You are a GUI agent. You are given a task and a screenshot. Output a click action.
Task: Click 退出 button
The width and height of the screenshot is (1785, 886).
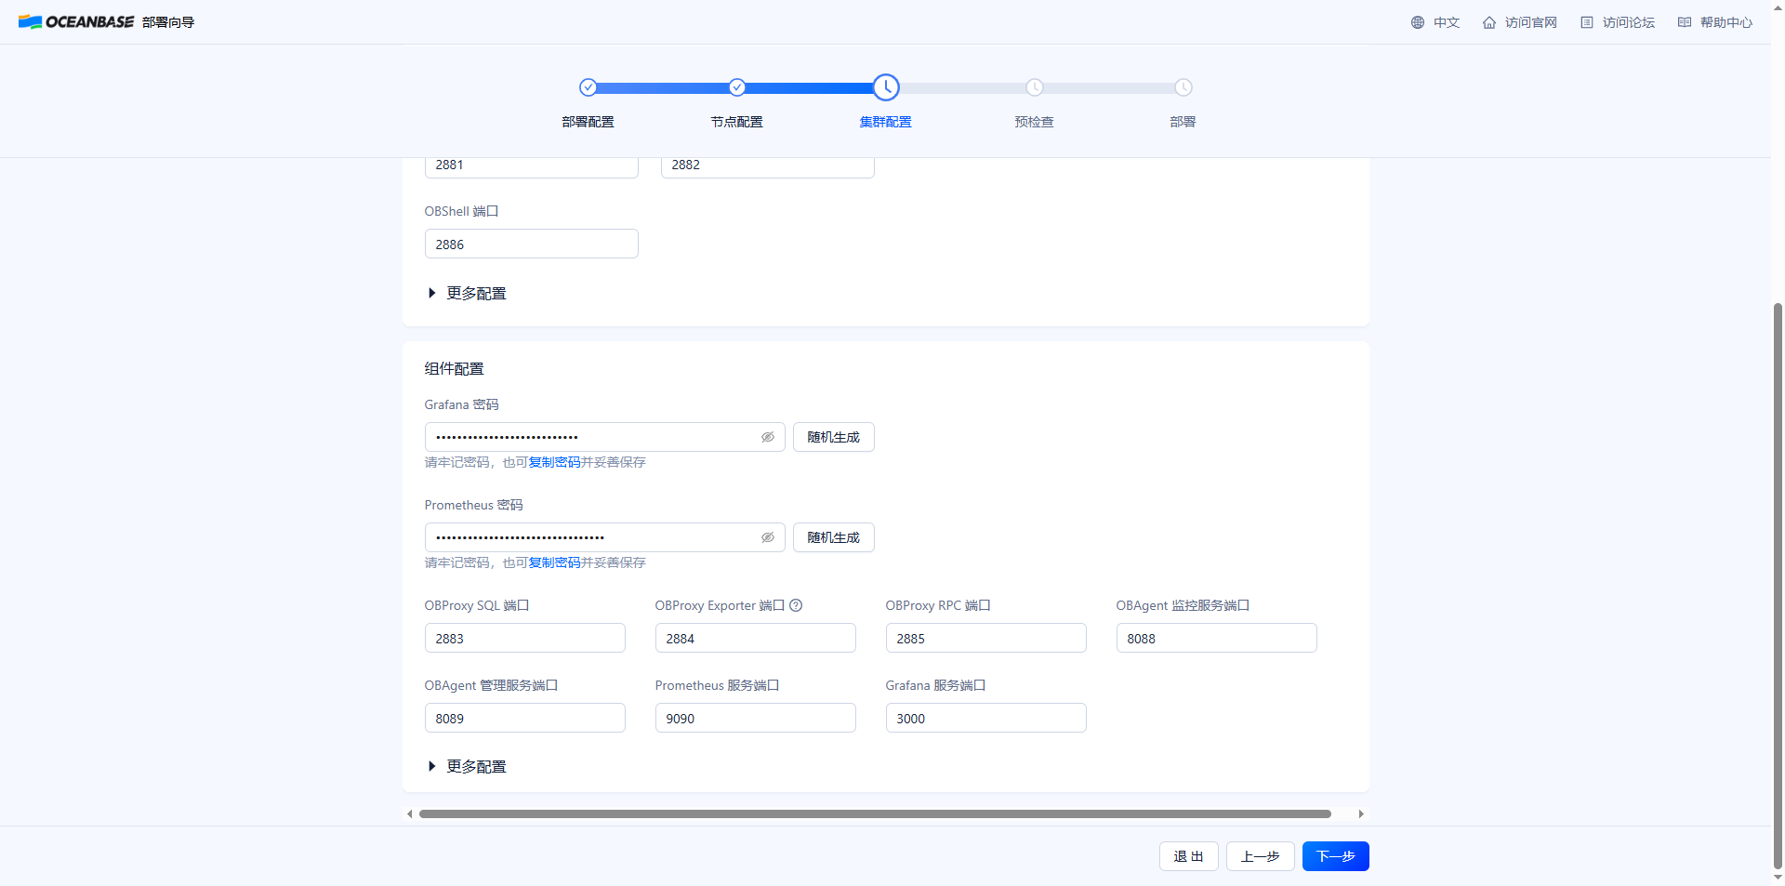click(x=1188, y=856)
